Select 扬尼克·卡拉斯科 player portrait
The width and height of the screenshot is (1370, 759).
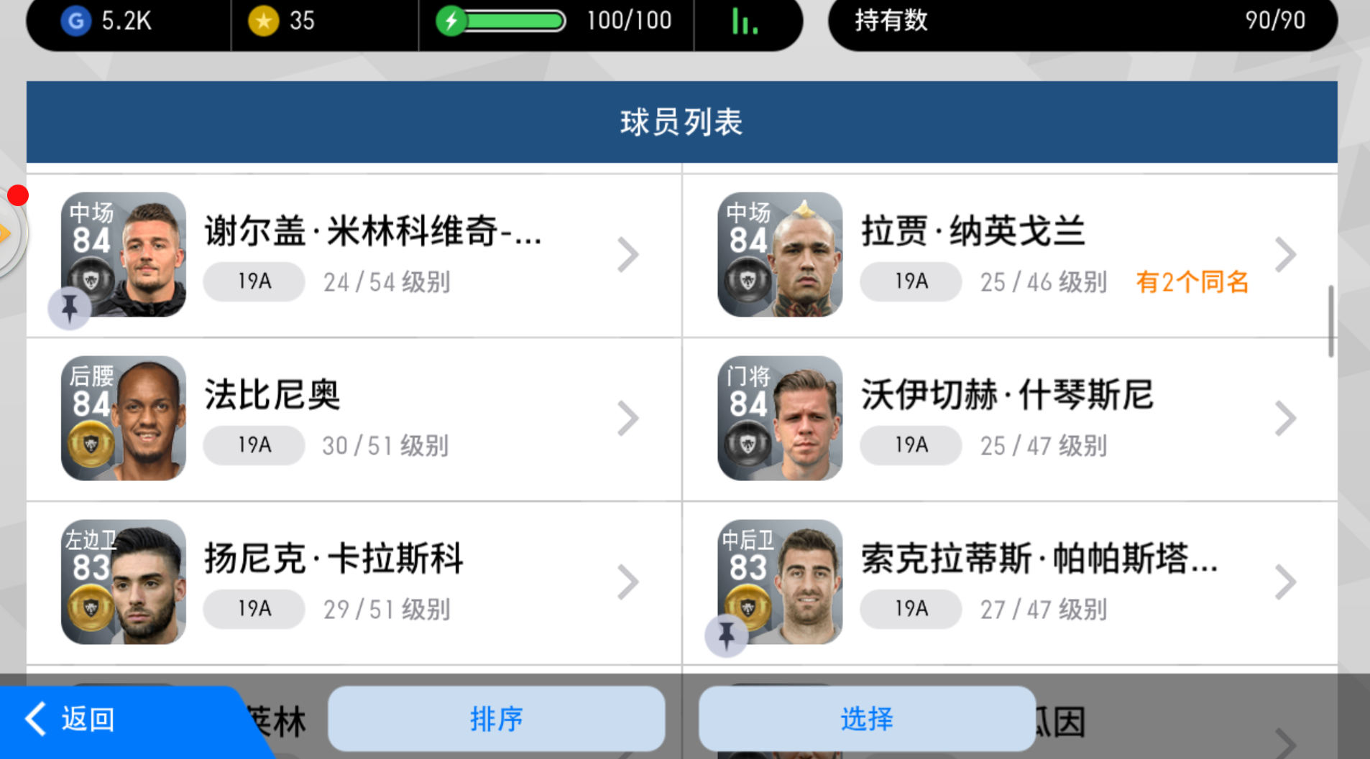tap(124, 582)
